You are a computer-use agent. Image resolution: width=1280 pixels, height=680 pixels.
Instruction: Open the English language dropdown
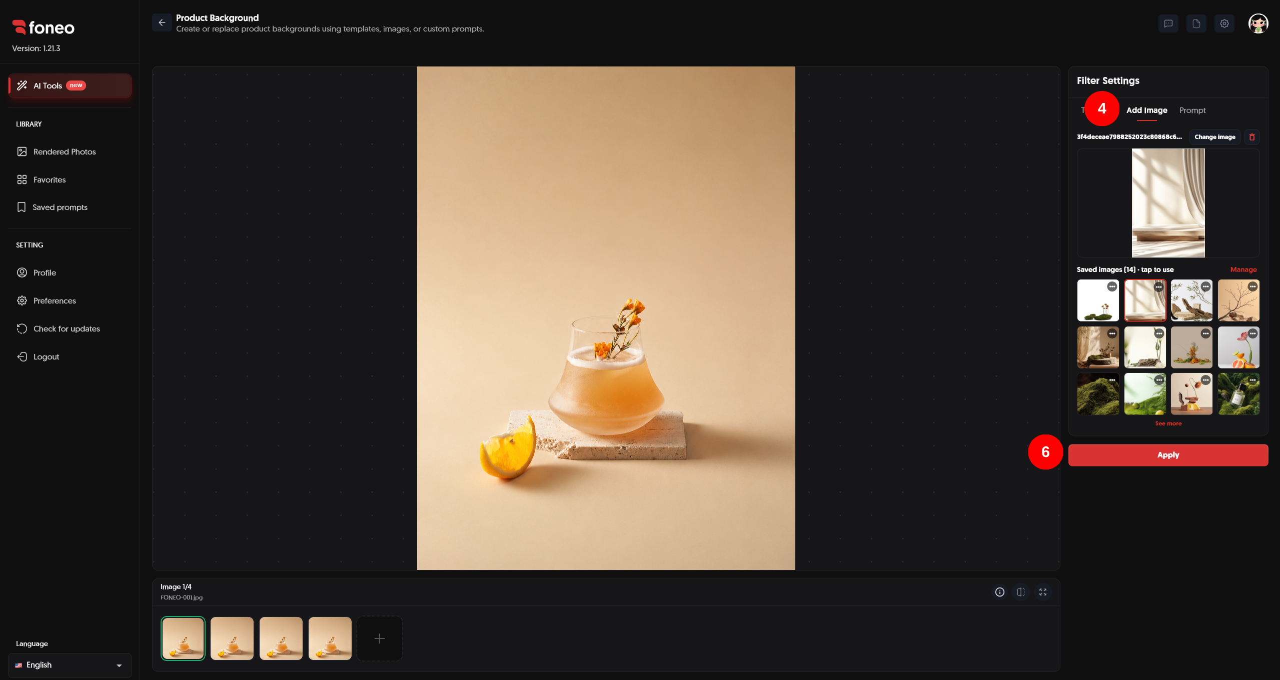click(x=70, y=665)
